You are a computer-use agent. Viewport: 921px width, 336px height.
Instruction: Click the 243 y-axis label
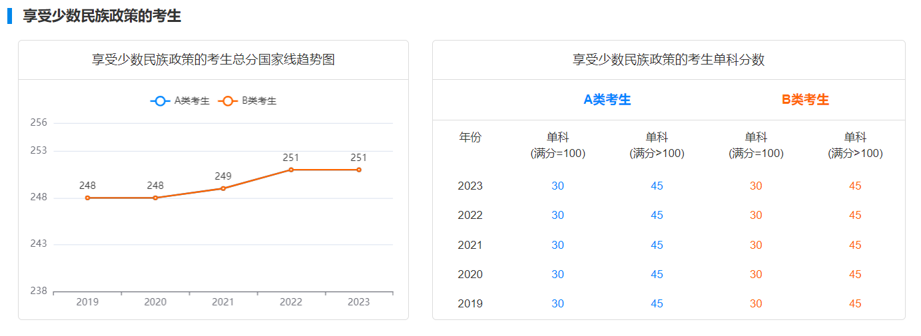(x=39, y=244)
